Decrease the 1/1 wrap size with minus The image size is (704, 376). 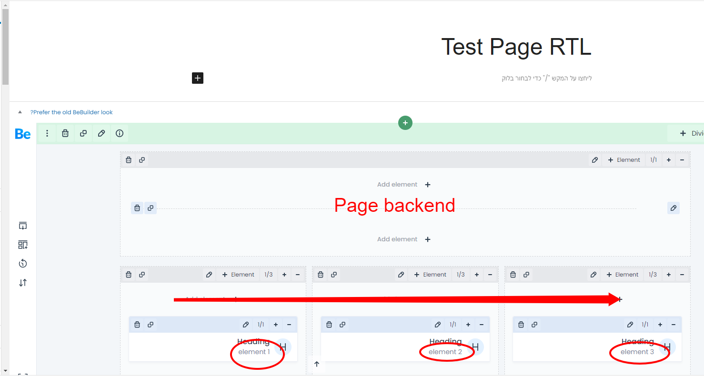(x=682, y=160)
